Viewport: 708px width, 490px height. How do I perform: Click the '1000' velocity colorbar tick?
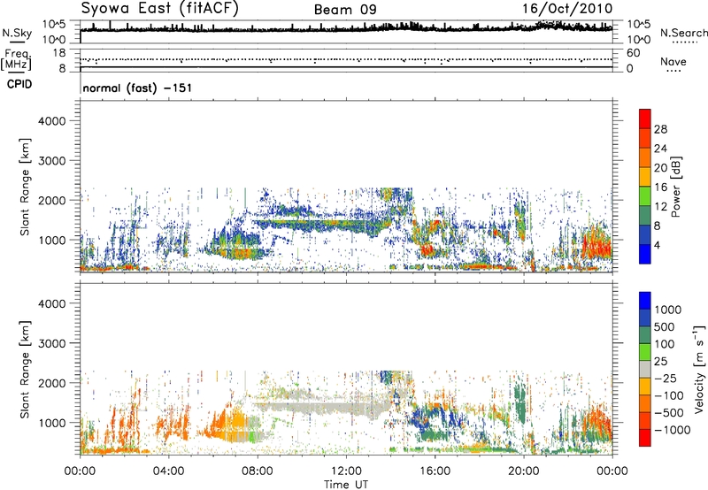click(668, 310)
